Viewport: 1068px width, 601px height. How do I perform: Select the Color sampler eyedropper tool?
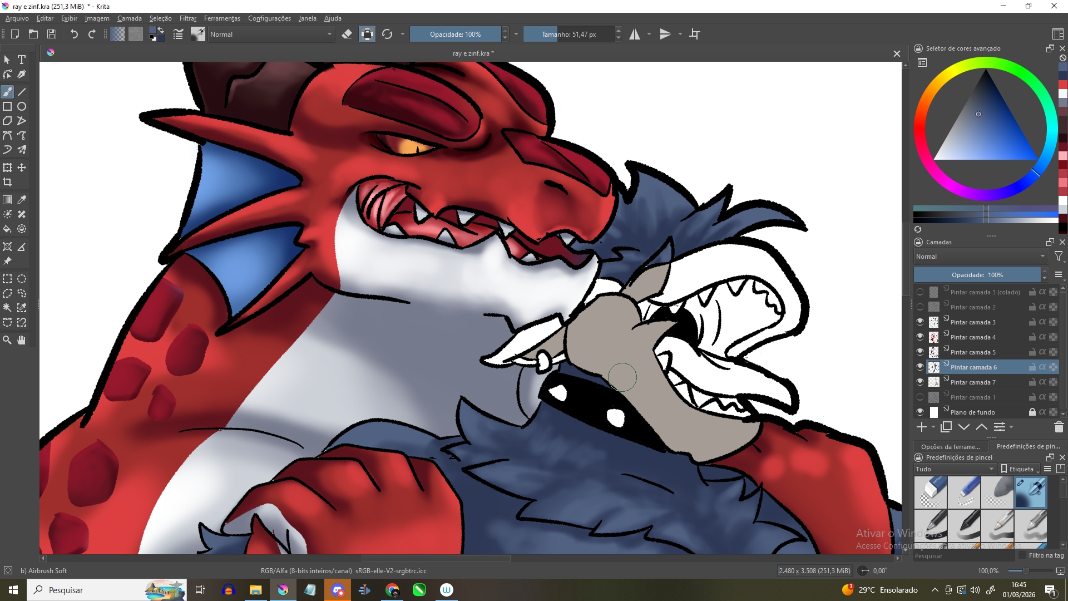point(22,200)
